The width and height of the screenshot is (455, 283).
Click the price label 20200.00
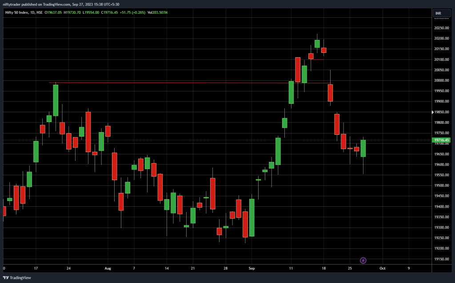pyautogui.click(x=441, y=39)
